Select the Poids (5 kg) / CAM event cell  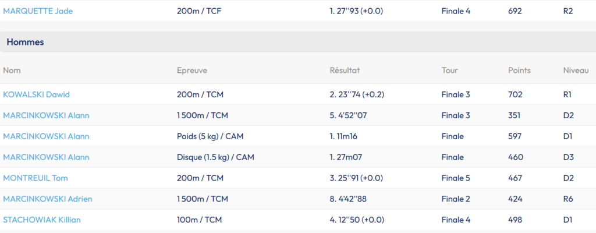210,136
